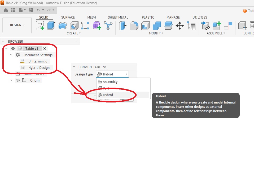Minimize the BROWSER panel
The height and width of the screenshot is (184, 254).
pyautogui.click(x=76, y=41)
